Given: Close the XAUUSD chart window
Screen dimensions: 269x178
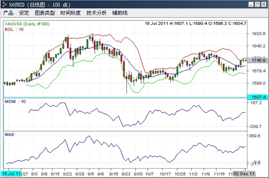Looking at the screenshot, I should click(x=264, y=4).
